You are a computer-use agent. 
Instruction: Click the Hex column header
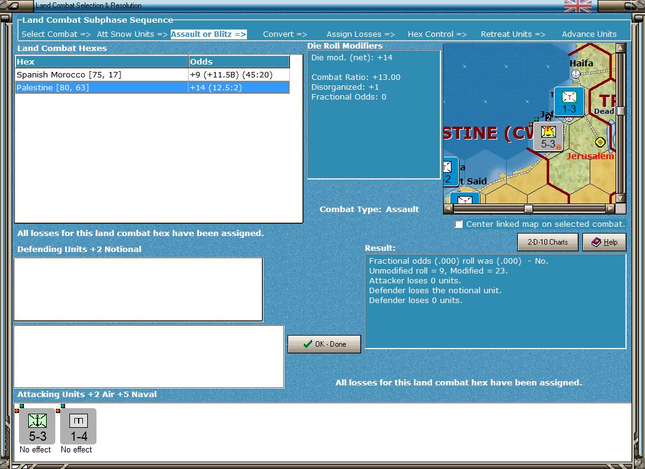(x=101, y=61)
